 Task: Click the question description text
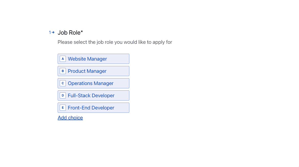tap(115, 42)
